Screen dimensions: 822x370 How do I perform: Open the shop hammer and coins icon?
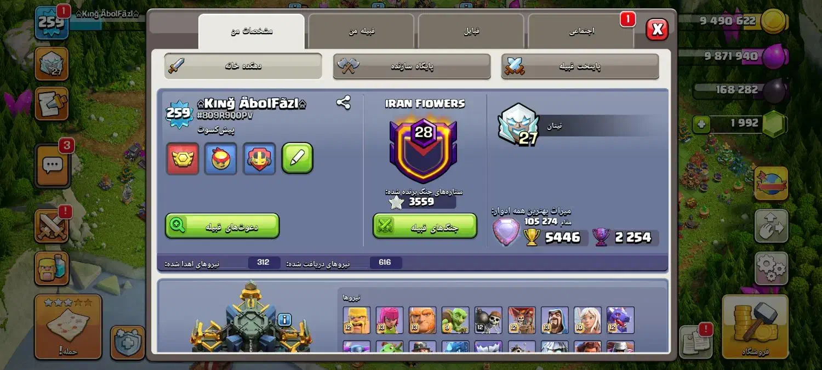[x=755, y=326]
